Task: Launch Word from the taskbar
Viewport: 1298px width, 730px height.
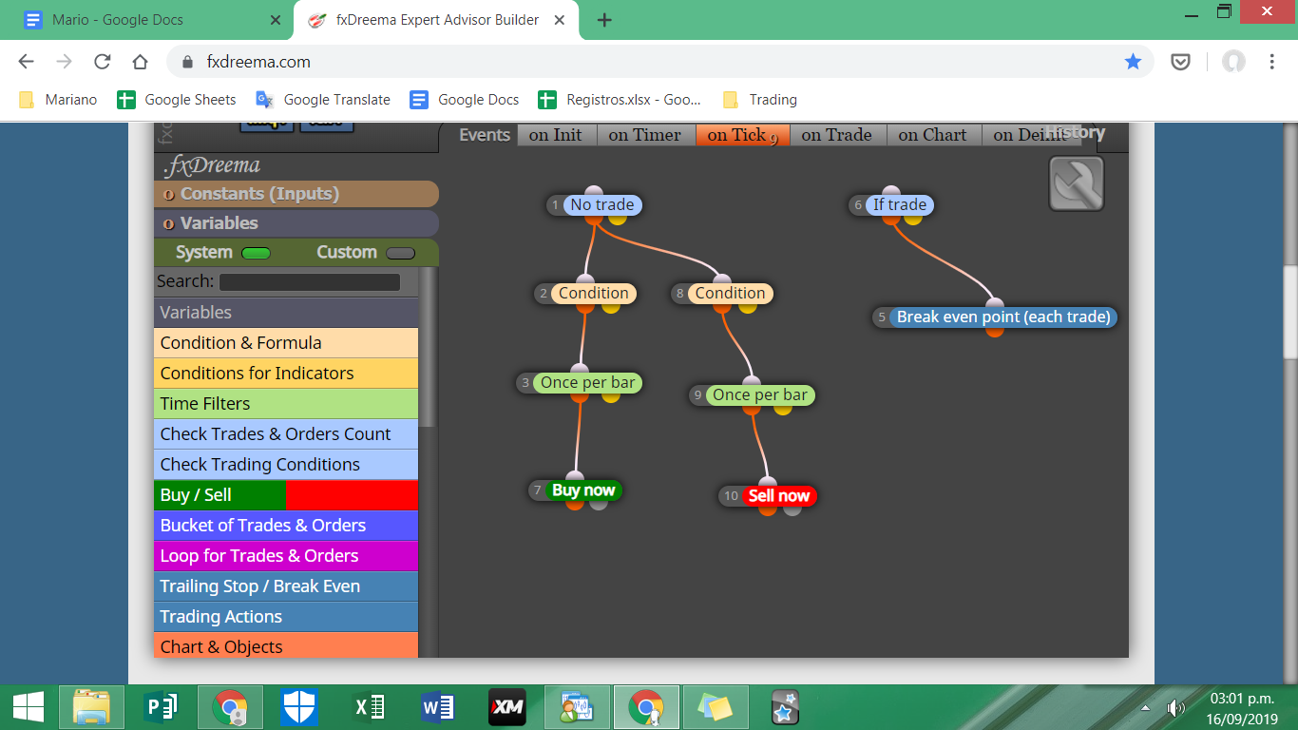Action: pyautogui.click(x=438, y=707)
